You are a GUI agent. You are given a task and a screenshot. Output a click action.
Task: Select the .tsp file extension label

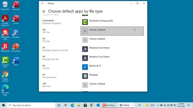pos(44,29)
